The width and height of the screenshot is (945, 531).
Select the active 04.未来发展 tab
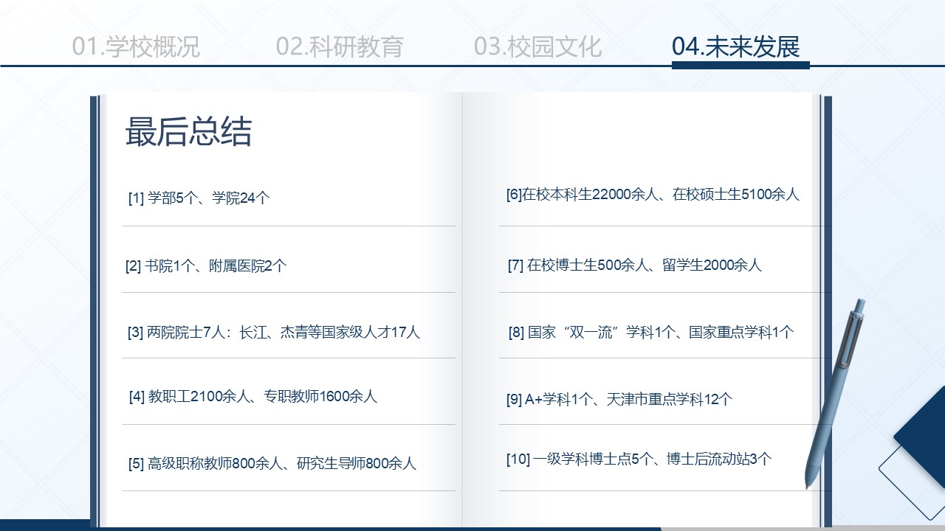tap(736, 46)
